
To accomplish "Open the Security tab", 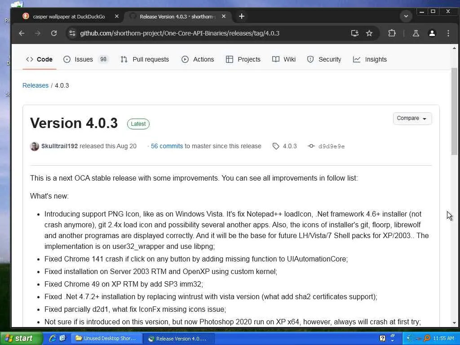I will point(324,60).
